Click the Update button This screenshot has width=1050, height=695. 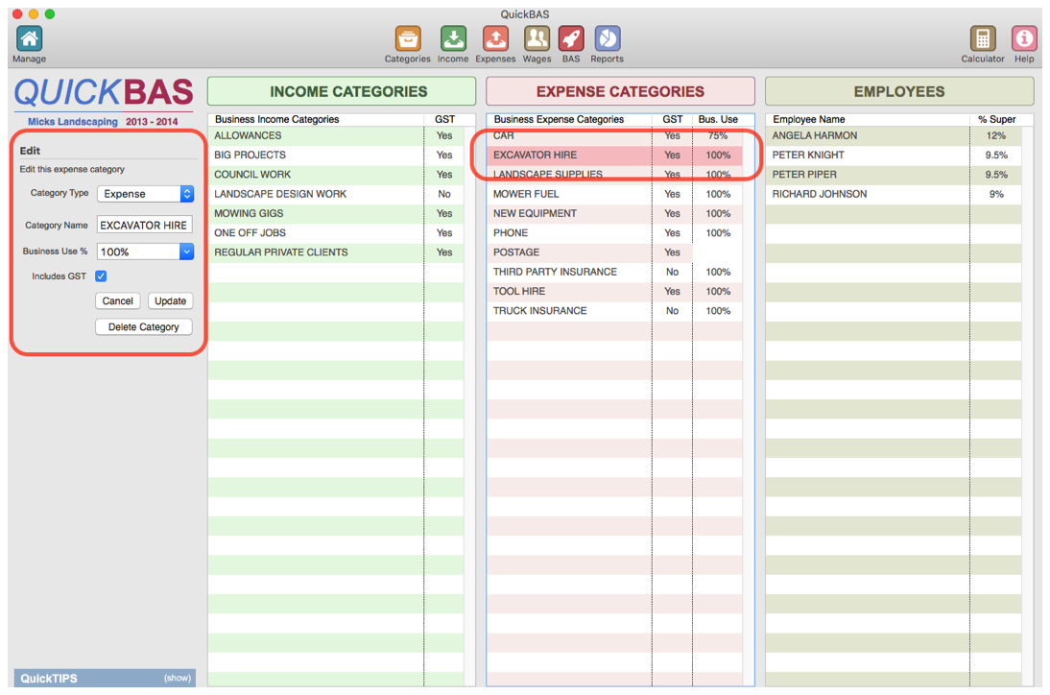pos(170,300)
